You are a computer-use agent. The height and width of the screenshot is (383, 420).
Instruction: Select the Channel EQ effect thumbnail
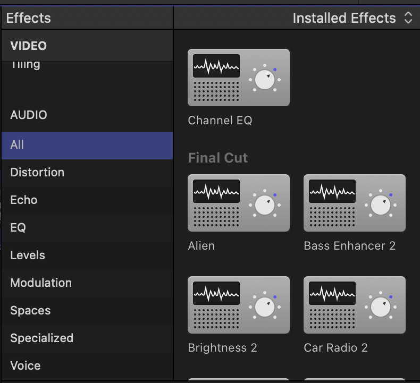click(x=238, y=78)
